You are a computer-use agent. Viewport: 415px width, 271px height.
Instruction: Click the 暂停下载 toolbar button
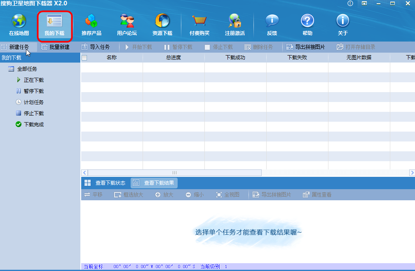click(x=178, y=47)
